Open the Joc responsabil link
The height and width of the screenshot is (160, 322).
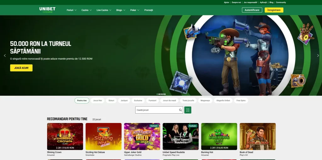250,3
